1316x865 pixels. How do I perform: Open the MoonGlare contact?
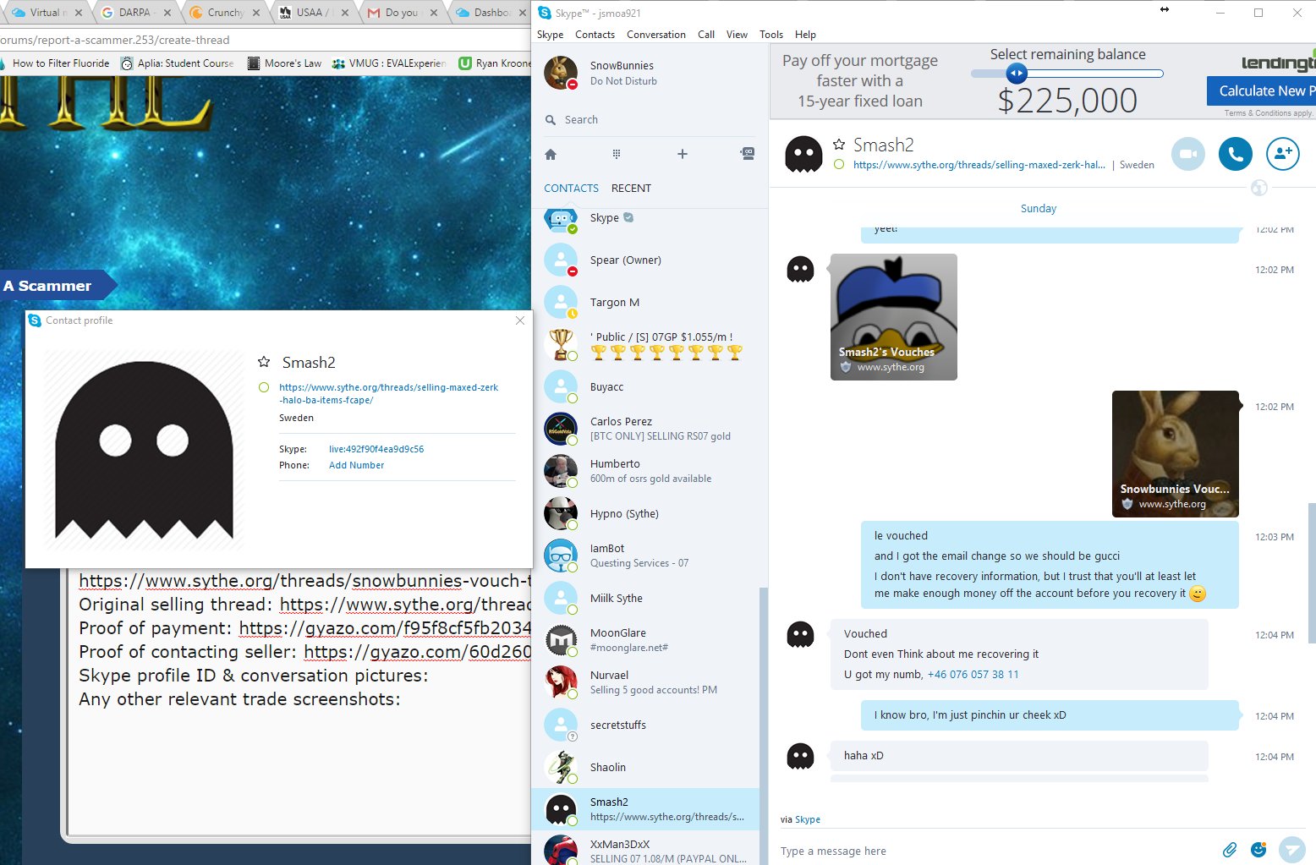click(645, 640)
